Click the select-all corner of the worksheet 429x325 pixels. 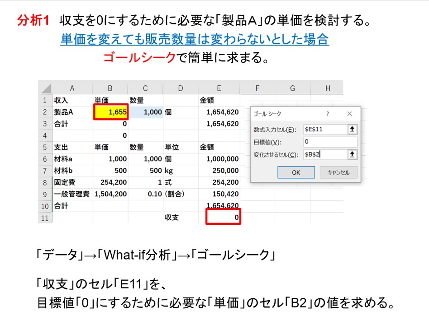(45, 88)
